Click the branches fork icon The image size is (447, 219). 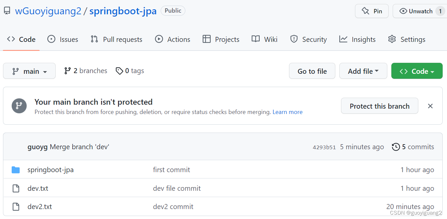click(x=68, y=71)
